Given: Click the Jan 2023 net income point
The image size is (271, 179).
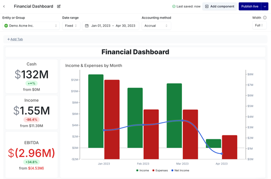Looking at the screenshot, I should (104, 130).
